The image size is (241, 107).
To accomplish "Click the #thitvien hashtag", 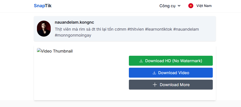I will tap(135, 29).
